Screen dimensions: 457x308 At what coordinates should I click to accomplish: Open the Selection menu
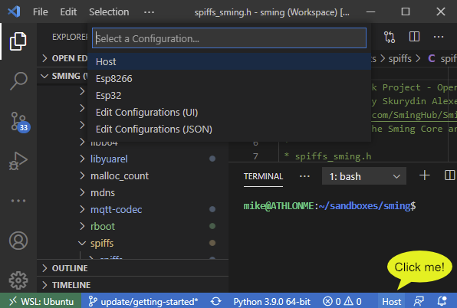pos(109,12)
